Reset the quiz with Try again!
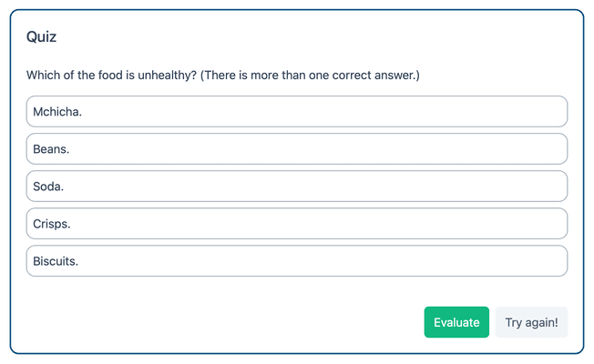 point(531,322)
